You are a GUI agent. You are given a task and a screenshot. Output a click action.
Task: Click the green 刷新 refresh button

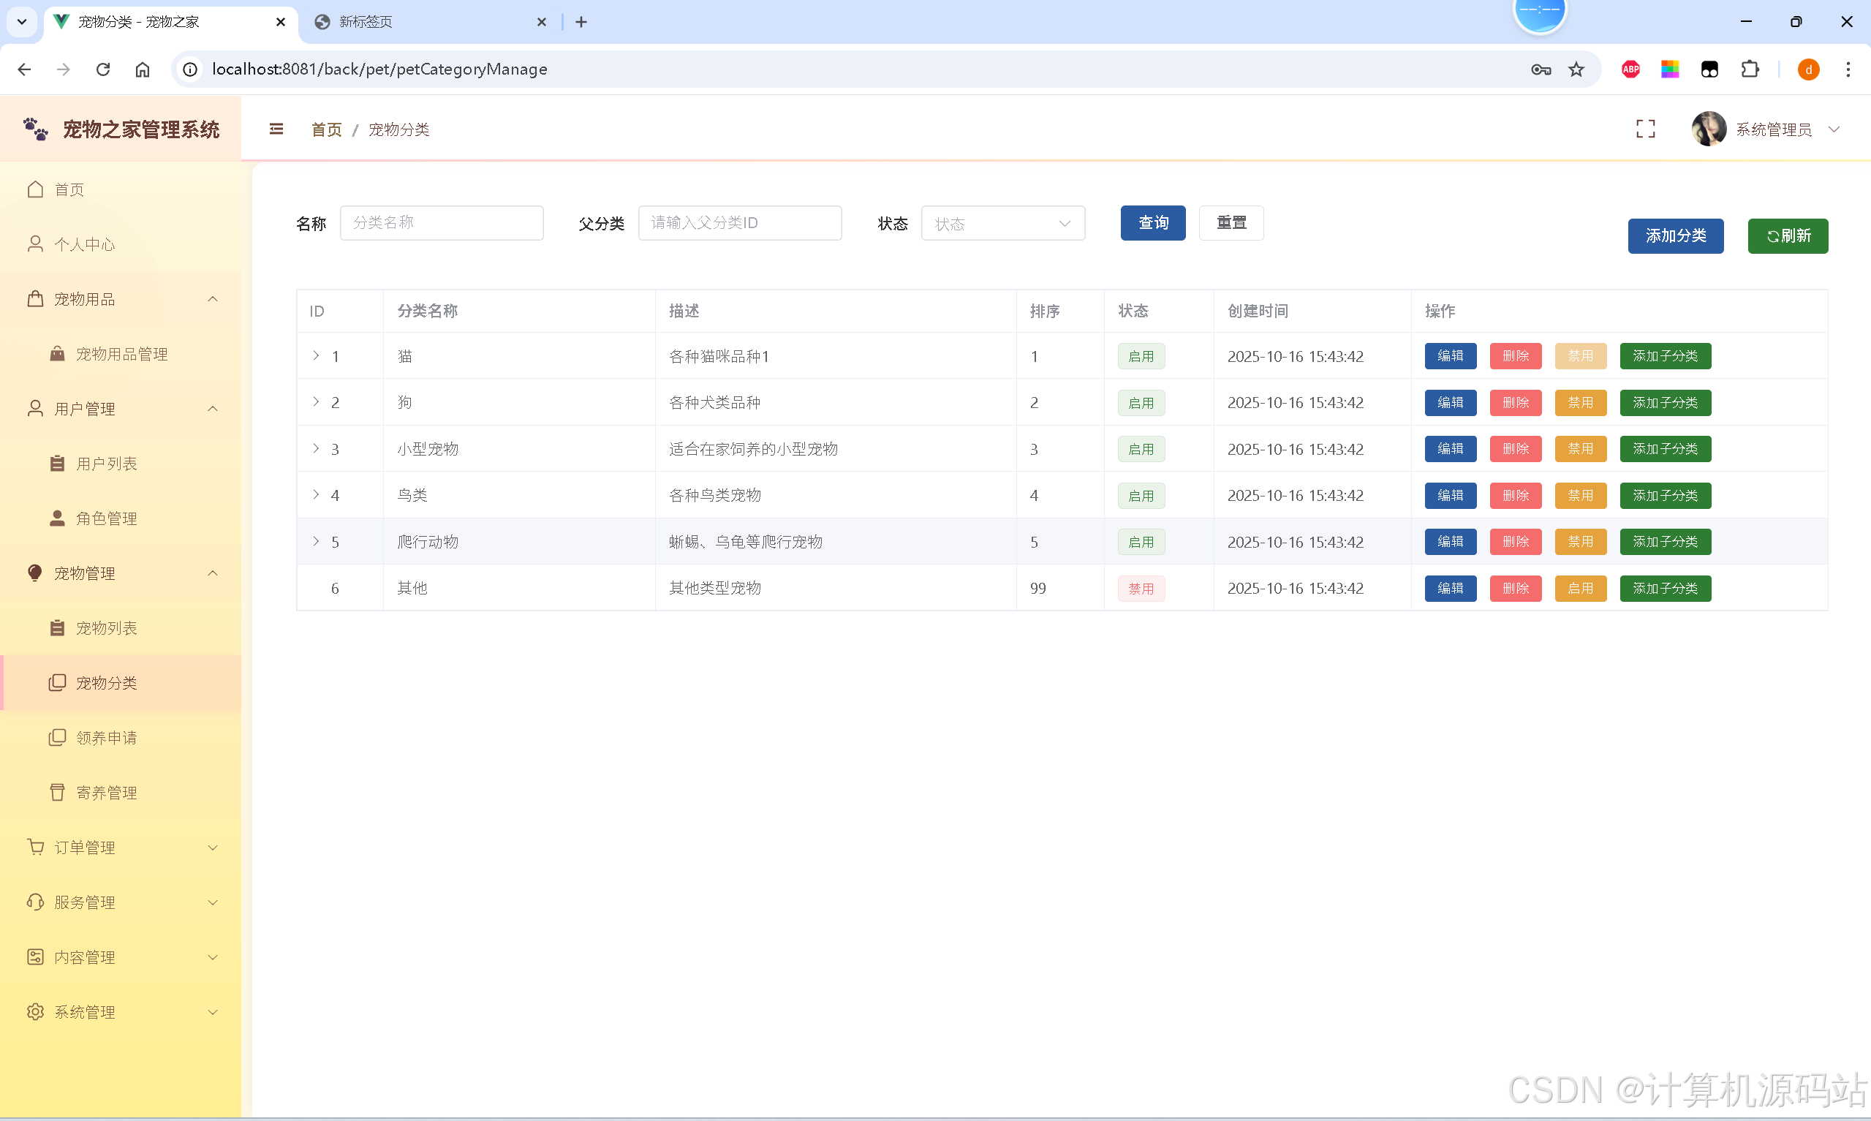pos(1787,235)
